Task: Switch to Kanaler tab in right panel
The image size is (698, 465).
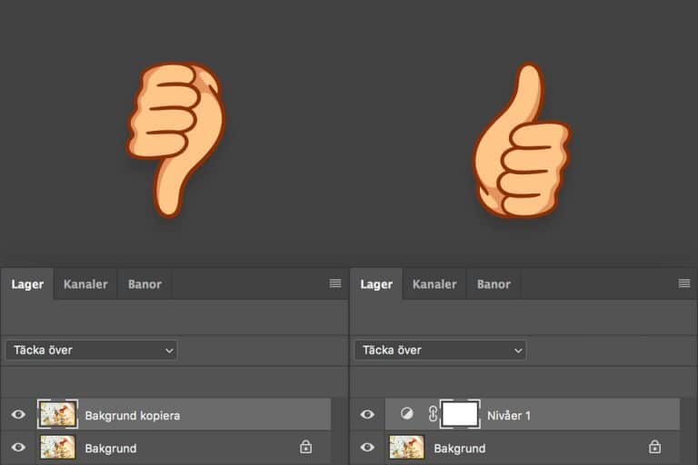Action: (x=434, y=284)
